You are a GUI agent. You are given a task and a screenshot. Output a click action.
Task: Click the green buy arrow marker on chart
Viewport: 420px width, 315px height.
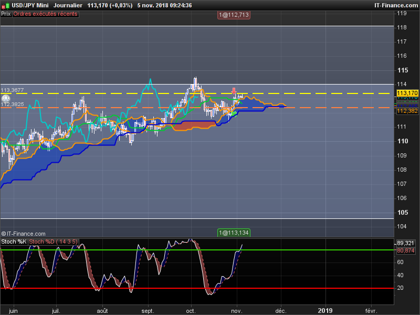(234, 114)
